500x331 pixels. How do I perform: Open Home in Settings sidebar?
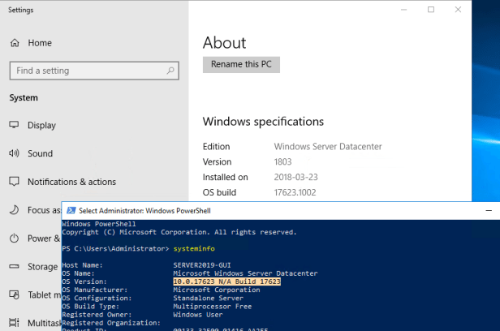coord(31,43)
